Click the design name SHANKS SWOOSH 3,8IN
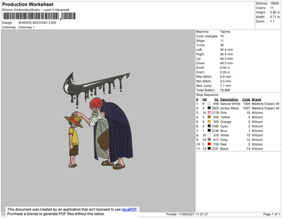The height and width of the screenshot is (218, 282). click(37, 23)
